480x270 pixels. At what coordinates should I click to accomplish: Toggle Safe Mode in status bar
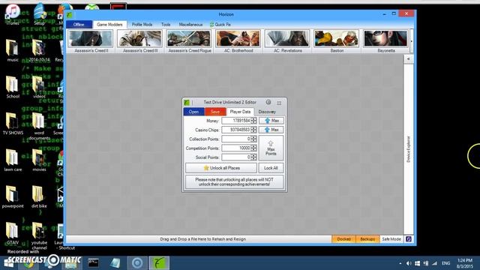(x=391, y=239)
